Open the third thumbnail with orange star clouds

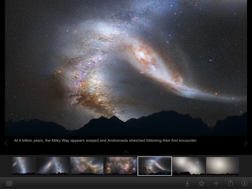(87, 166)
